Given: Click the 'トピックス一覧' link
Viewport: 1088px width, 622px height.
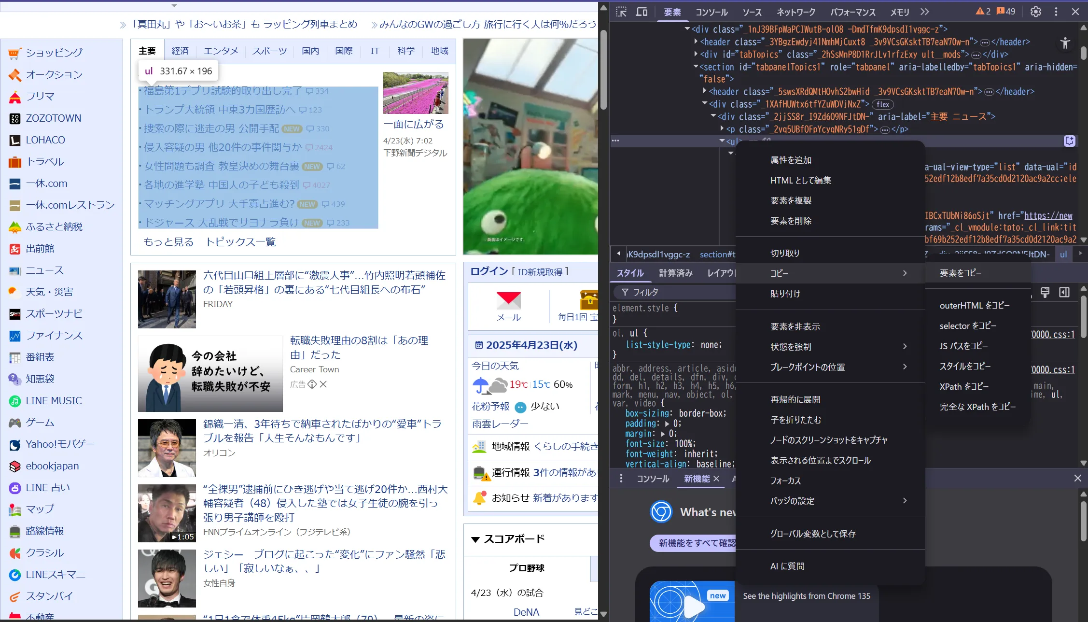Looking at the screenshot, I should [240, 242].
